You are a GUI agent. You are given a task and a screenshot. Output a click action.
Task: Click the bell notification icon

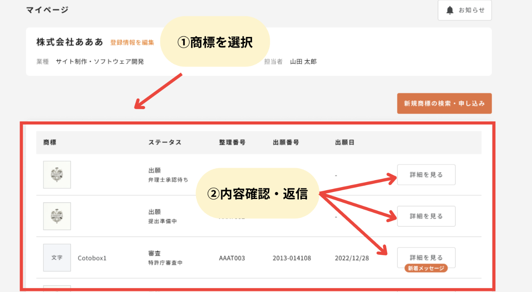pos(450,10)
